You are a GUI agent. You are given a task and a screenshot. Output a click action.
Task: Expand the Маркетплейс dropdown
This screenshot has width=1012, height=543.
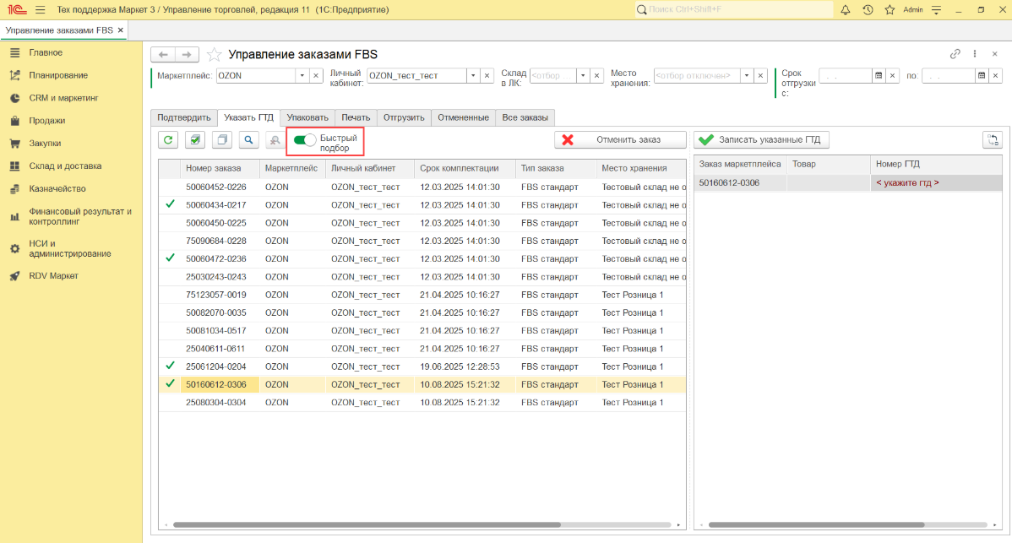pyautogui.click(x=302, y=75)
